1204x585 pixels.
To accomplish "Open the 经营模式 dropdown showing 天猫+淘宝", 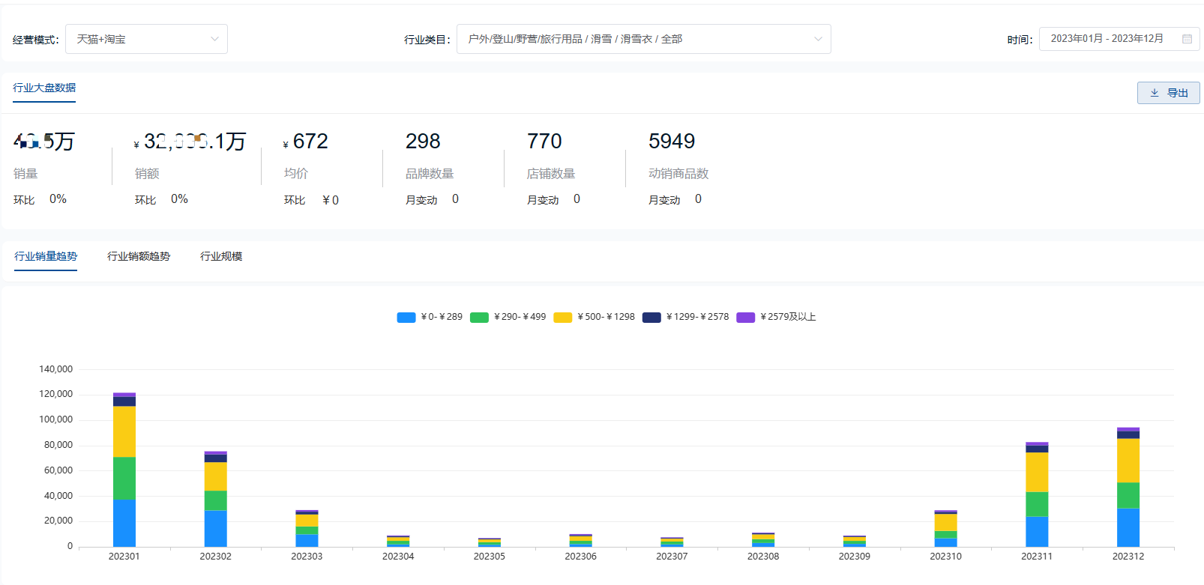I will point(146,39).
